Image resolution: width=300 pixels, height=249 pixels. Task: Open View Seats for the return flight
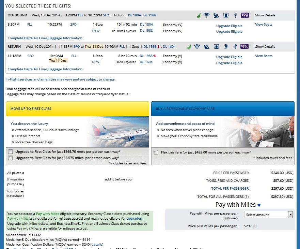click(x=264, y=56)
